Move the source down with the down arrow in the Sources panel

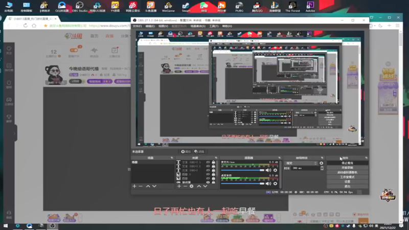206,186
